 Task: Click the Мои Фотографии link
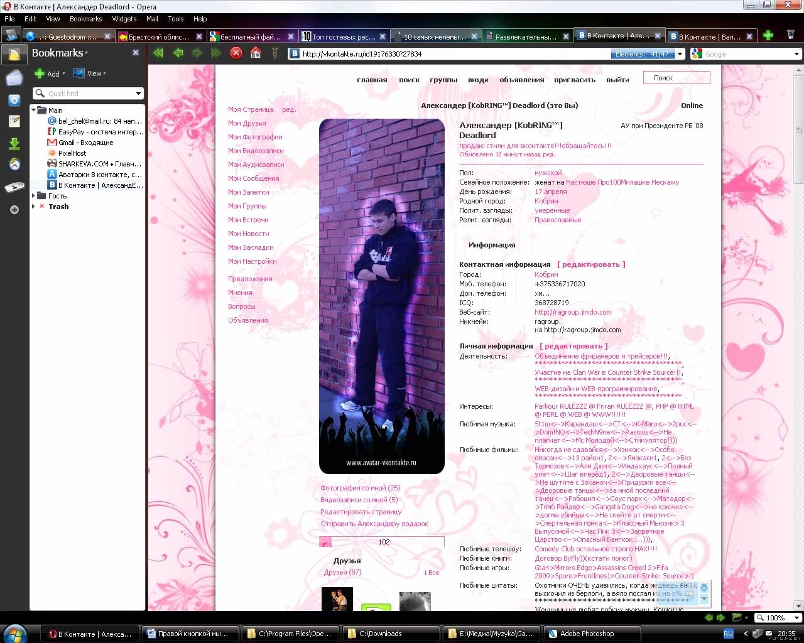(x=255, y=137)
